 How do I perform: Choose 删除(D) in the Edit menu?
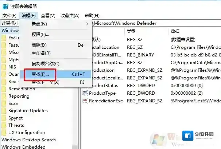point(39,45)
